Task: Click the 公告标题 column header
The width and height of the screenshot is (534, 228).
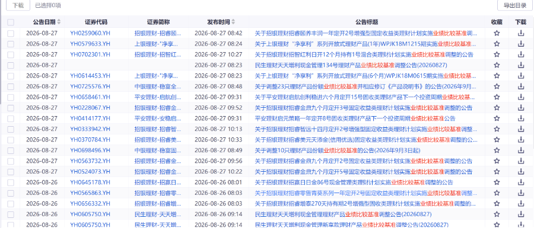Action: point(367,22)
